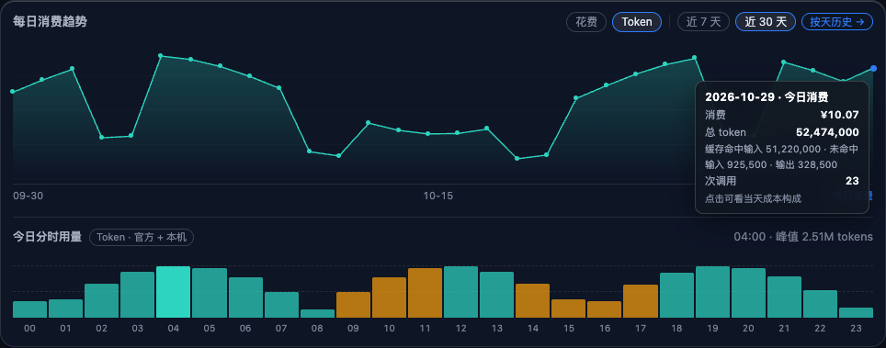The width and height of the screenshot is (886, 348).
Task: Select the orange 15 hour bar
Action: [568, 309]
